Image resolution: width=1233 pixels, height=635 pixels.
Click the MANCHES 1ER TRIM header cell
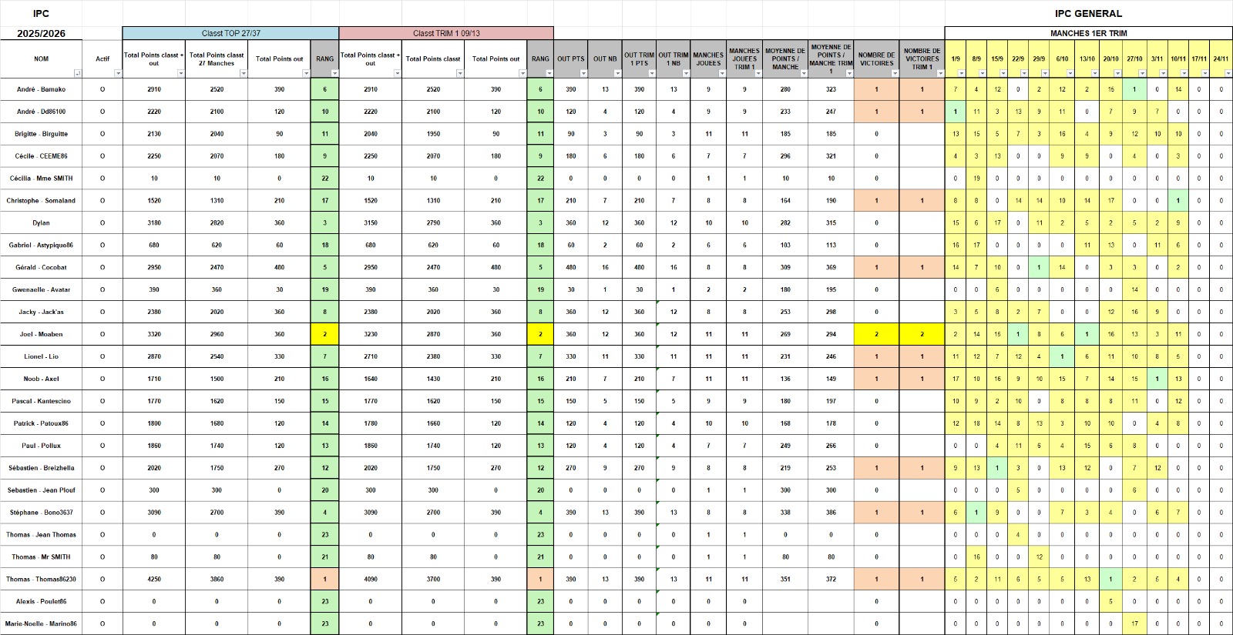pos(1088,33)
